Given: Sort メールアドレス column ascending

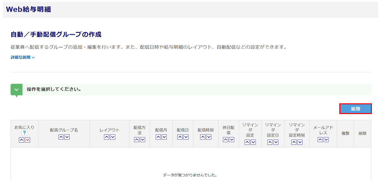Looking at the screenshot, I should (320, 140).
